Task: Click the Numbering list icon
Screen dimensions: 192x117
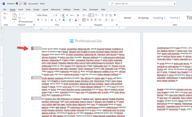Action: pyautogui.click(x=90, y=15)
